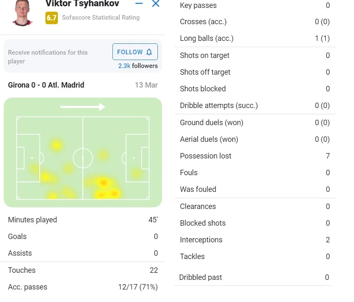Screen dimensions: 354x302
Task: Open the Girona 0 - 0 Atl. Madrid match
Action: point(46,85)
